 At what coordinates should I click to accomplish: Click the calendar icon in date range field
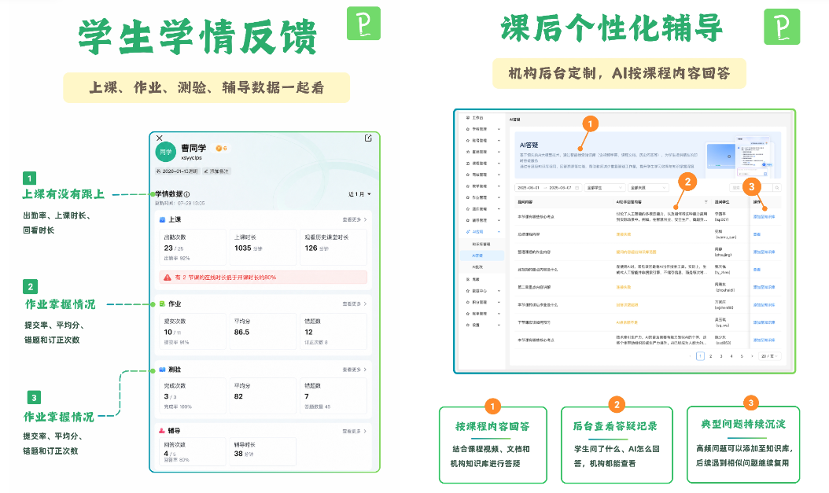click(577, 188)
